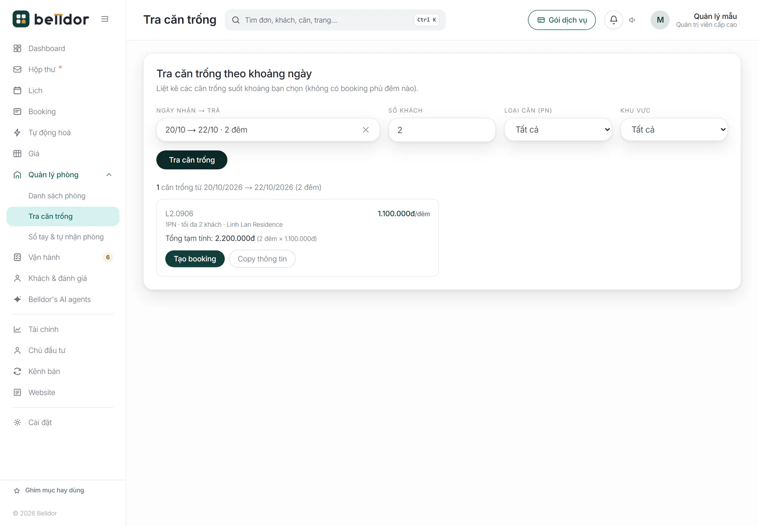Click the Tài chính chart icon

click(18, 329)
